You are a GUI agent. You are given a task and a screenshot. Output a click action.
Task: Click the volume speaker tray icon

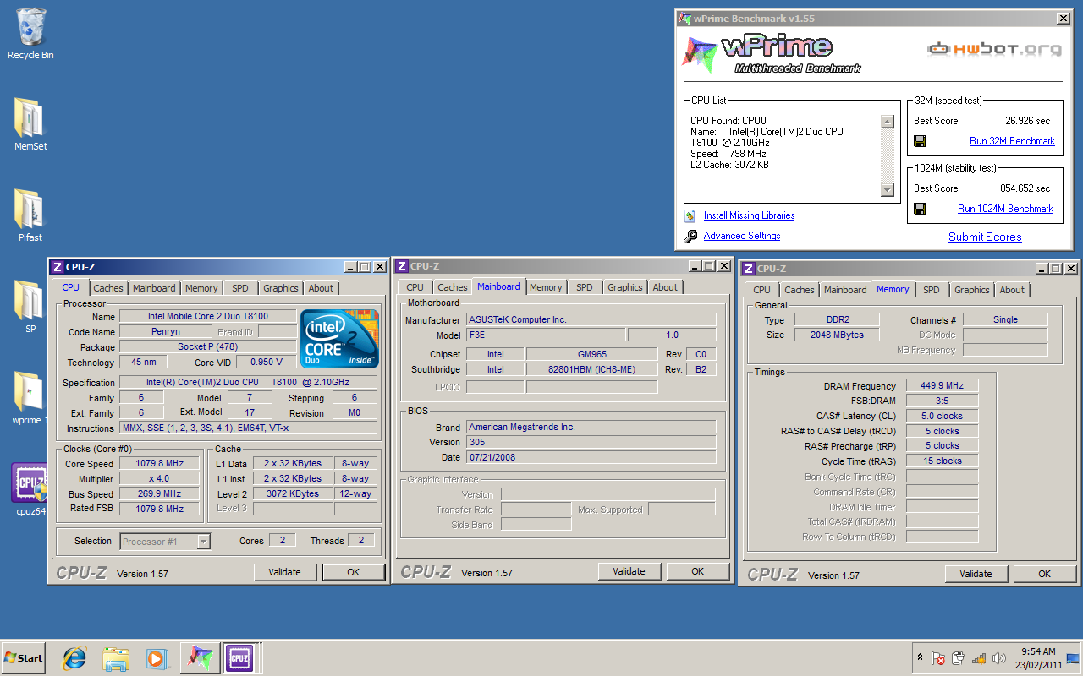click(x=999, y=658)
